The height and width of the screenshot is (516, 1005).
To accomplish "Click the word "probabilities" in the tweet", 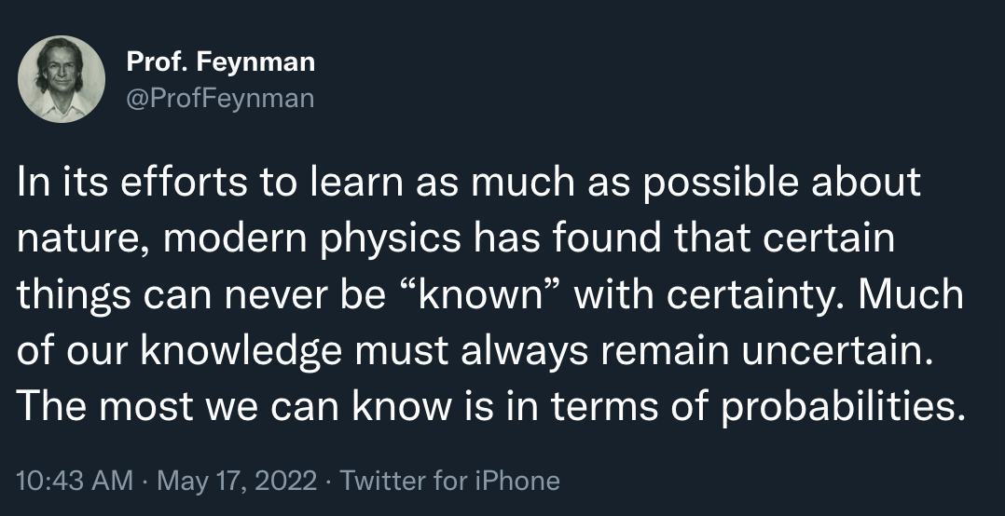I will (837, 407).
